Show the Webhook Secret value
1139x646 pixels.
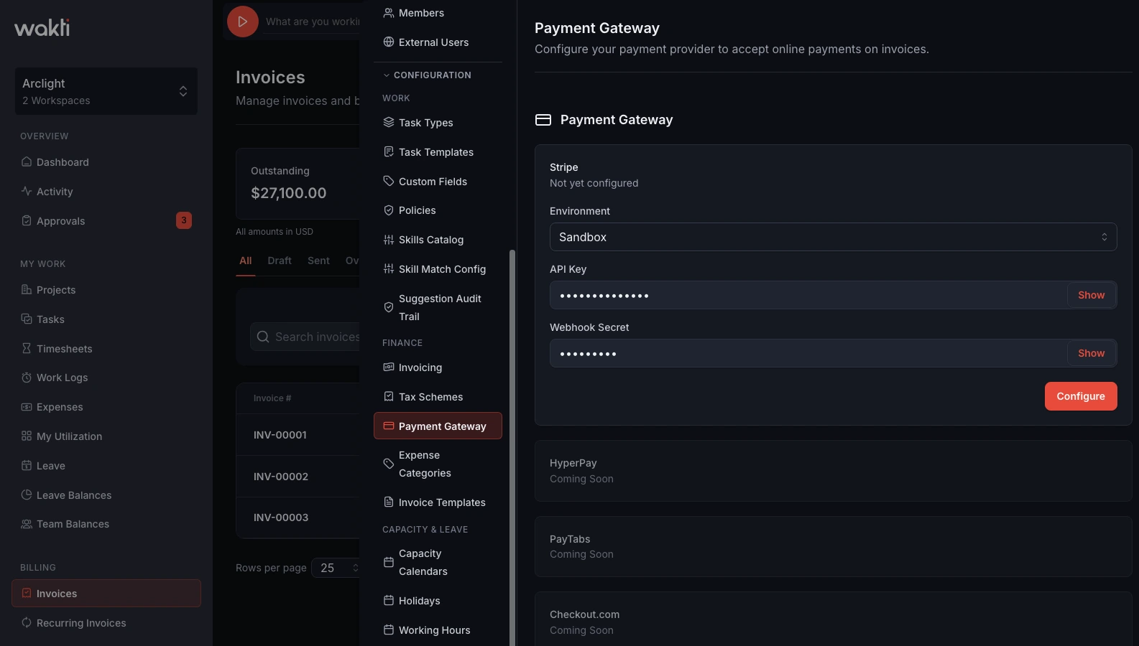(1091, 353)
